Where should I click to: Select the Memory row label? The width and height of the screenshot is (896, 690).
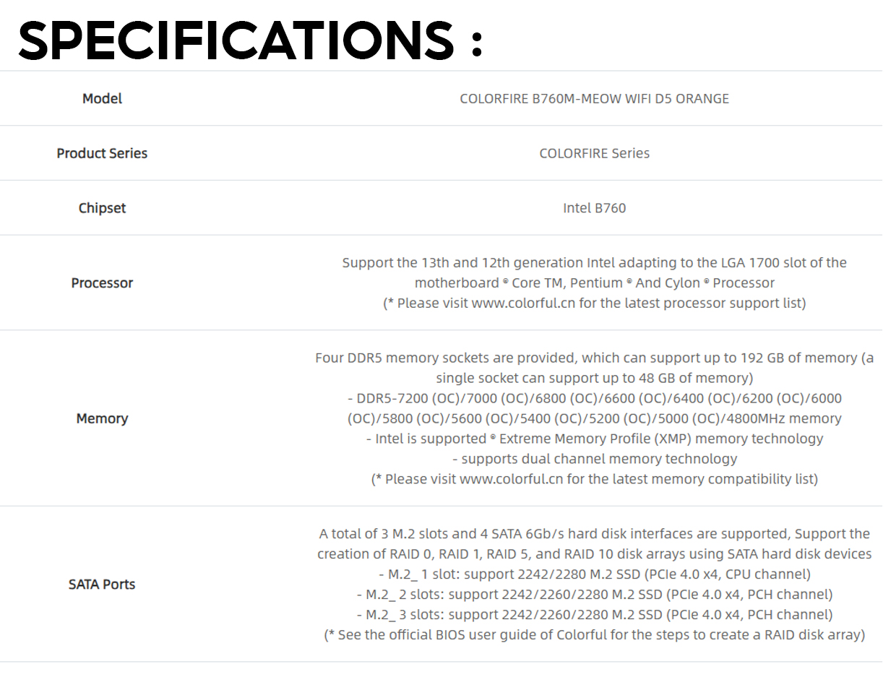[x=102, y=418]
